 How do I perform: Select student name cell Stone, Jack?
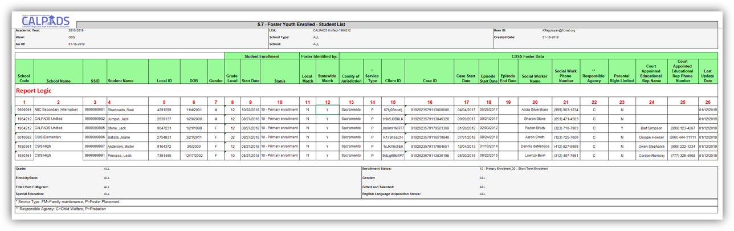click(127, 128)
